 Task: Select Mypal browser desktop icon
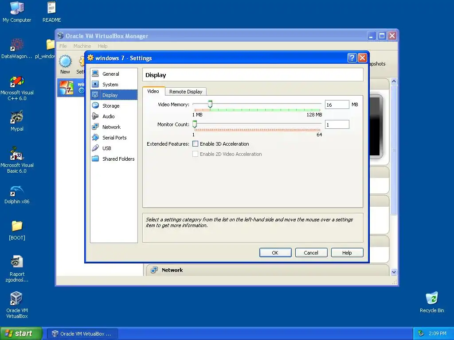click(x=17, y=121)
